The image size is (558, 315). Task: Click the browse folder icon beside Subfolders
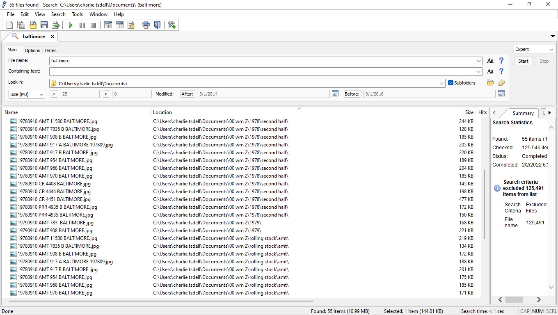[490, 83]
